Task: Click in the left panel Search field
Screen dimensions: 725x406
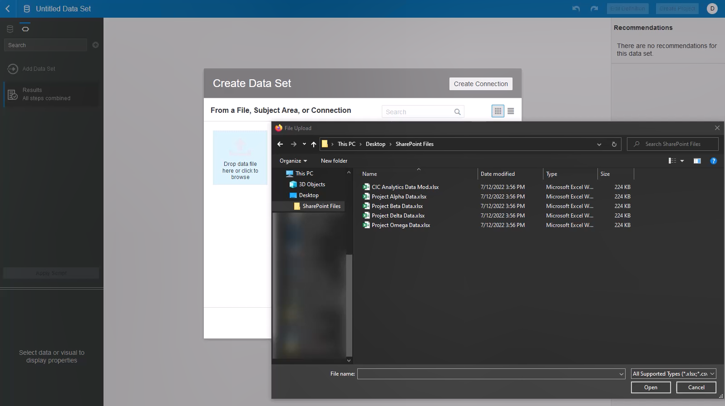Action: pyautogui.click(x=45, y=45)
